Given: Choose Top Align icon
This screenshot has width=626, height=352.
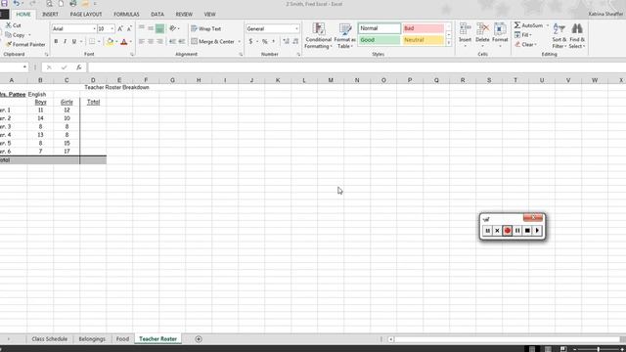Looking at the screenshot, I should tap(142, 28).
